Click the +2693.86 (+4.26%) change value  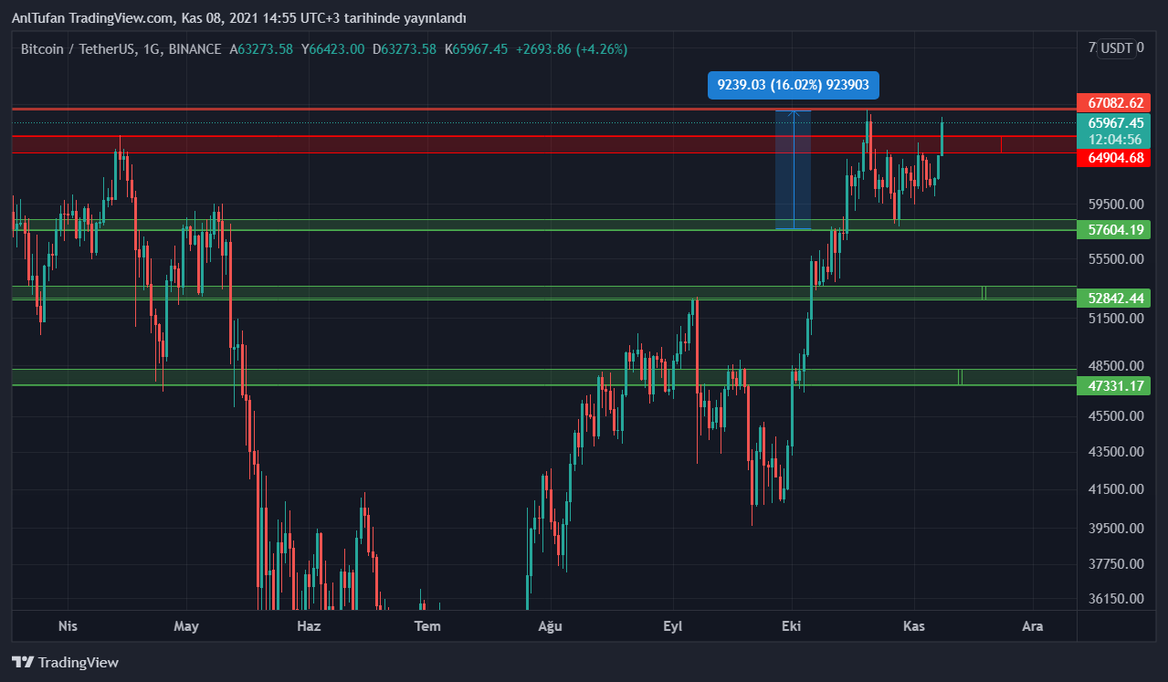pyautogui.click(x=571, y=49)
